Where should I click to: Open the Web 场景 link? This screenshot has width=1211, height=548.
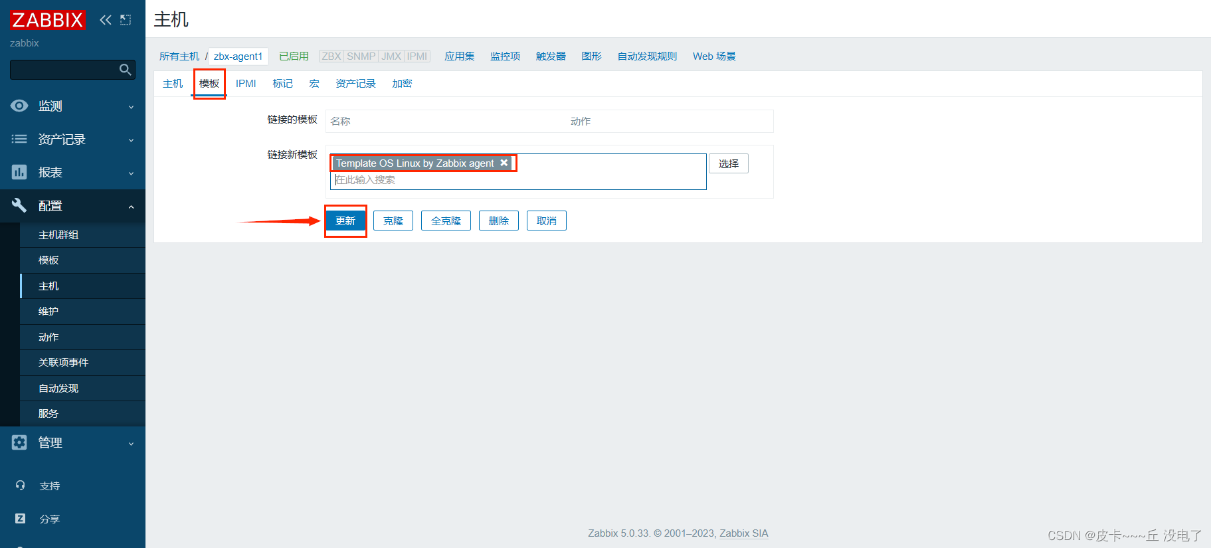point(715,56)
